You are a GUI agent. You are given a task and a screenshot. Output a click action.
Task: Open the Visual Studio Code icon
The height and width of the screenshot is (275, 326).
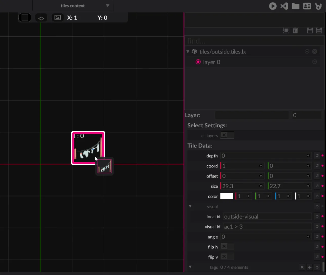point(284,6)
